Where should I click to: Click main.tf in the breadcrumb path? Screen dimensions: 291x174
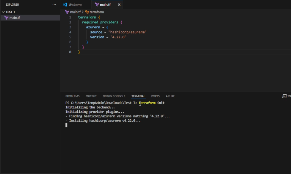coord(75,12)
